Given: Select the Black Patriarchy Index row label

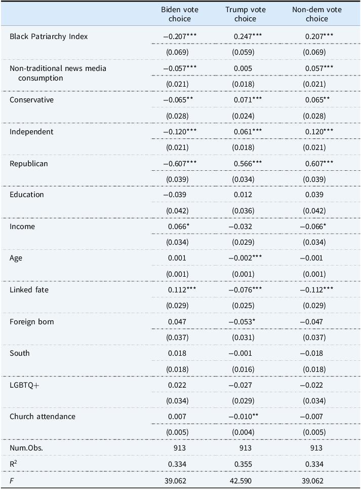Looking at the screenshot, I should point(49,36).
